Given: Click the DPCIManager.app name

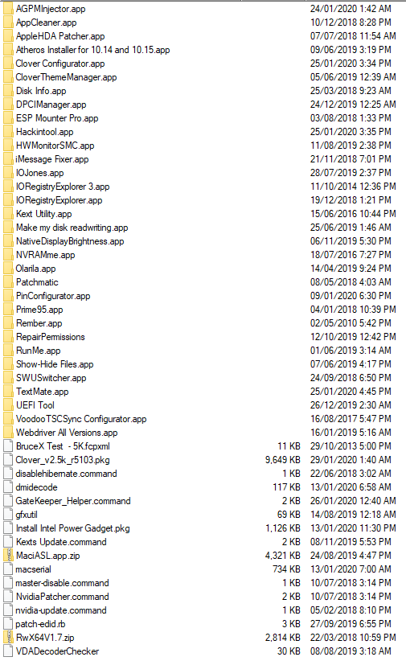Looking at the screenshot, I should click(x=51, y=105).
